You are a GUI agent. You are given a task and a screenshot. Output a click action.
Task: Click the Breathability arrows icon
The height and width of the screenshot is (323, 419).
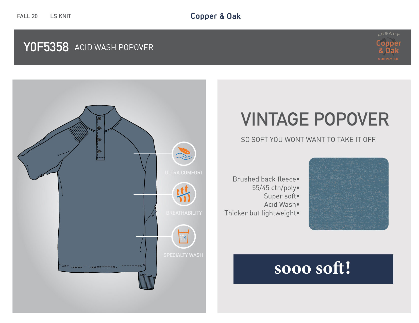coord(184,194)
